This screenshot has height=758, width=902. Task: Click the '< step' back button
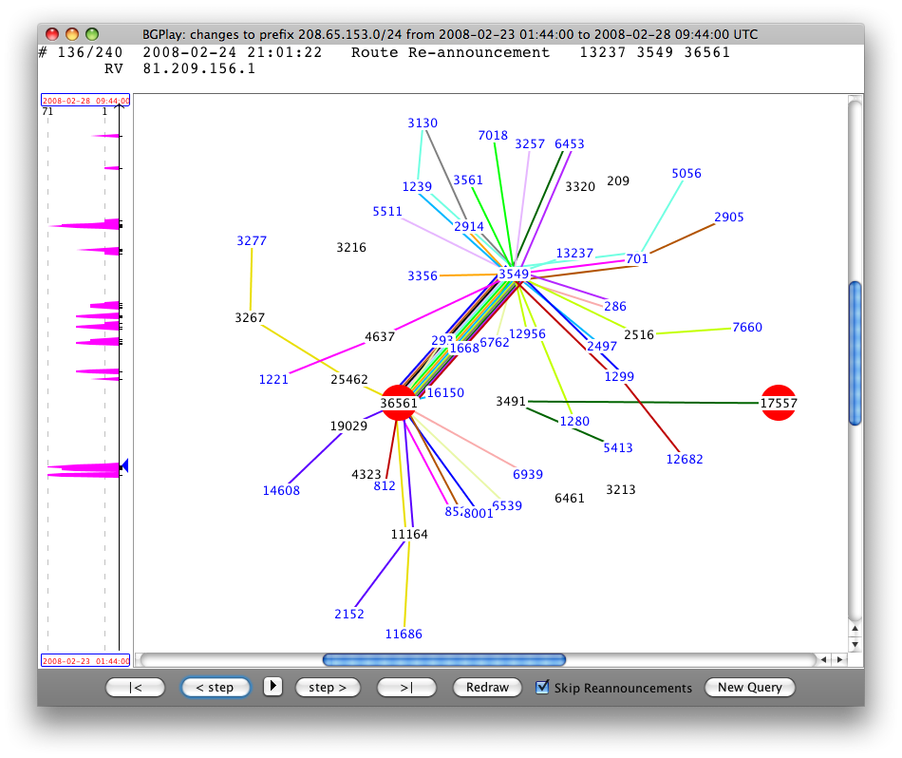216,687
